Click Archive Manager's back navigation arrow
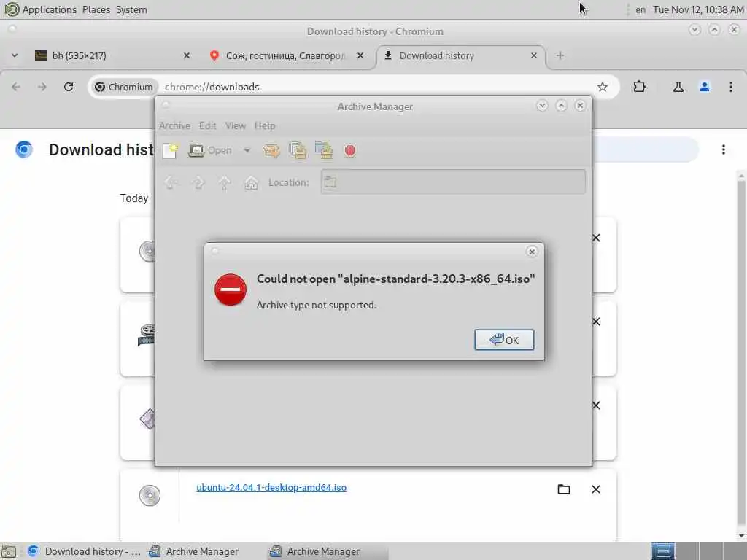747x560 pixels. [x=171, y=182]
